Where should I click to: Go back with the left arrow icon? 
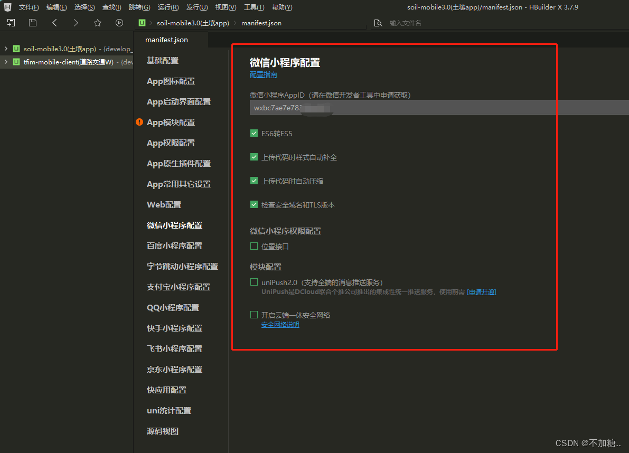54,23
